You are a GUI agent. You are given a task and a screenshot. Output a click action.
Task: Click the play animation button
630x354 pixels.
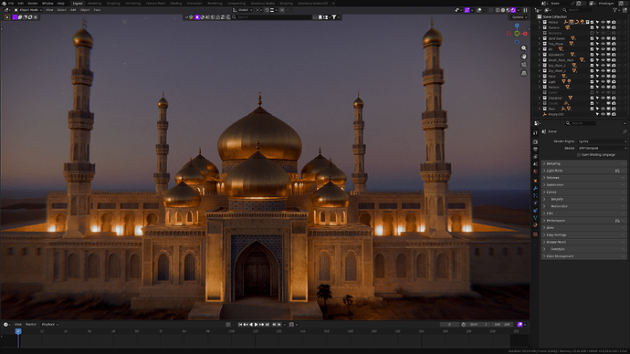(256, 324)
